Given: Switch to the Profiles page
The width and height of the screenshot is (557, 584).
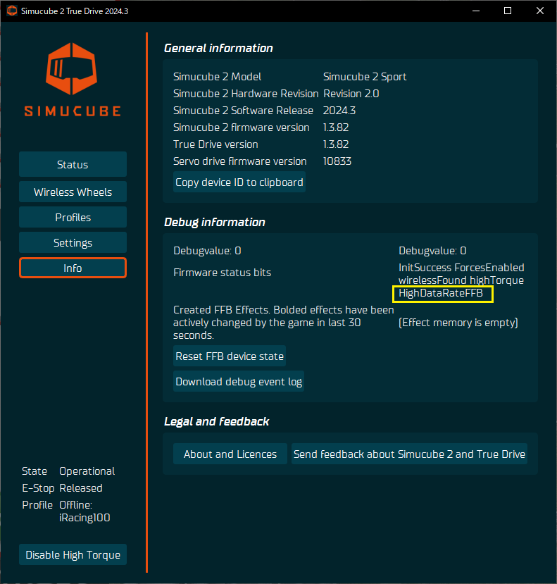Looking at the screenshot, I should pos(73,217).
